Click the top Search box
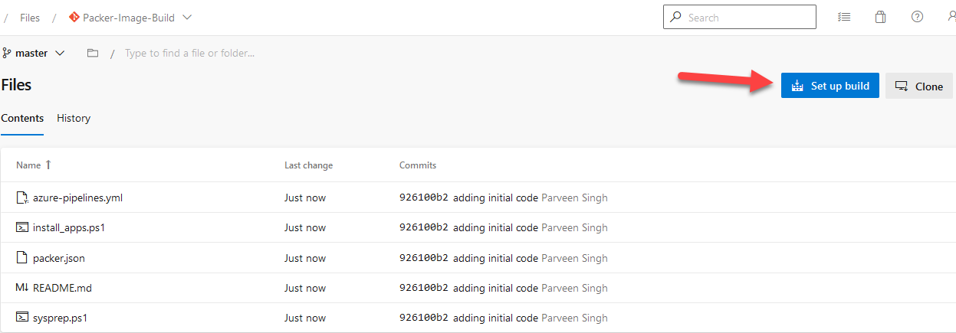The width and height of the screenshot is (956, 333). (747, 17)
